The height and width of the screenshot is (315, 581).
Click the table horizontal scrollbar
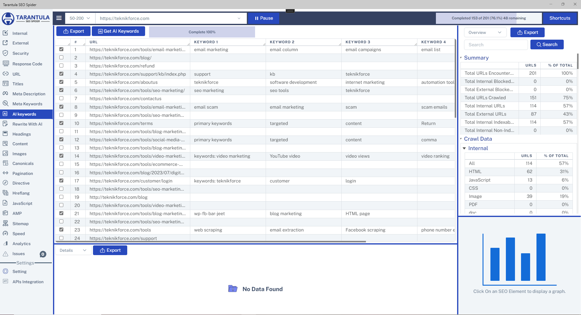tap(211, 241)
